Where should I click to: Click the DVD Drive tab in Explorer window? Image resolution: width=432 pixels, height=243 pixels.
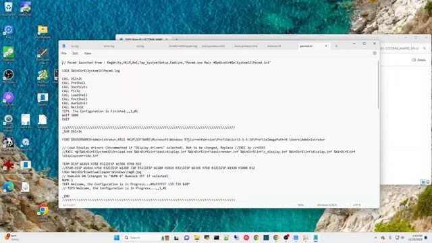(x=143, y=39)
